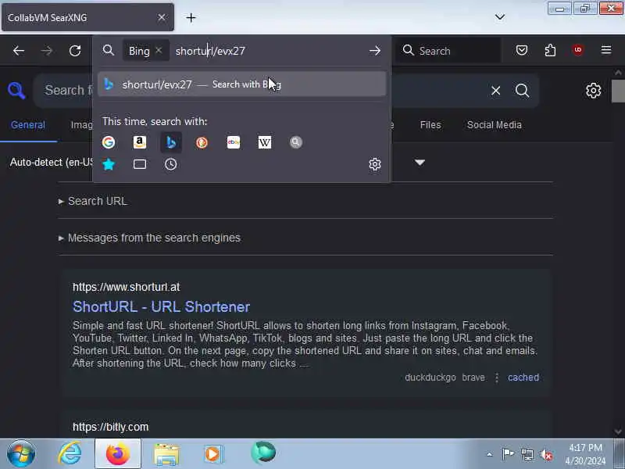Screen dimensions: 625x469
Task: List all tabs with the chevron
Action: pos(500,17)
